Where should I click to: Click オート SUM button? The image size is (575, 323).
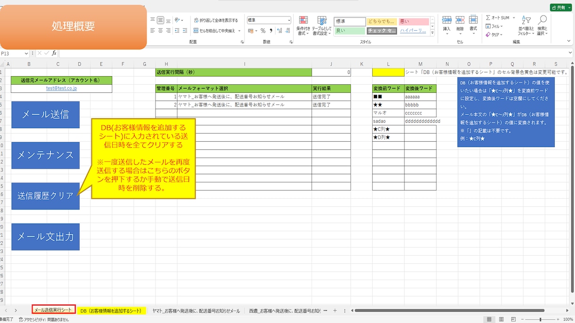498,18
